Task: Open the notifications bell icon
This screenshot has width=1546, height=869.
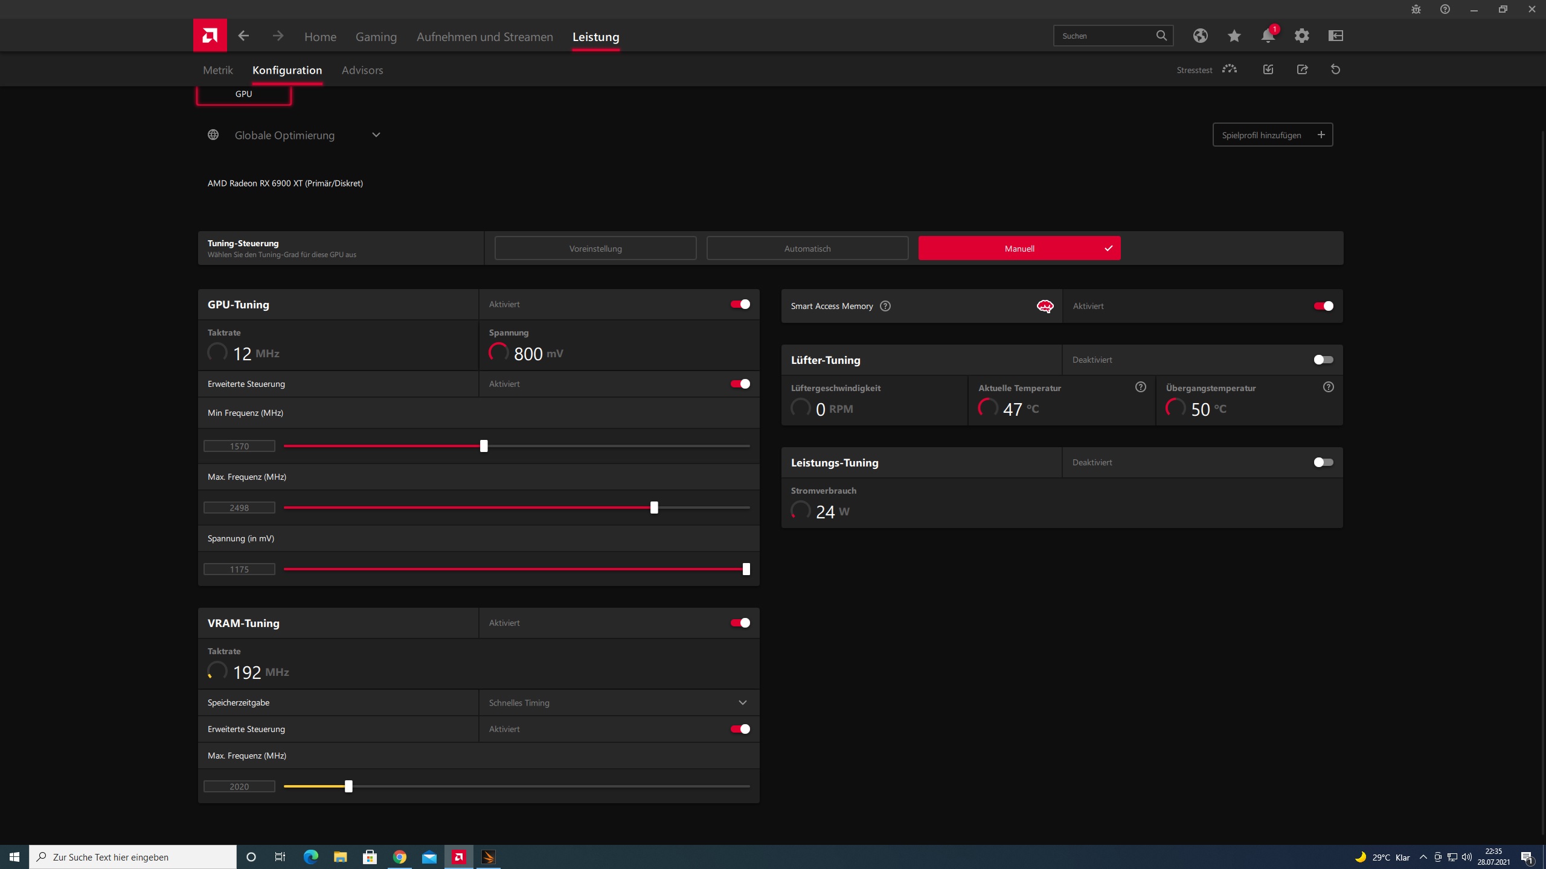Action: click(1268, 36)
